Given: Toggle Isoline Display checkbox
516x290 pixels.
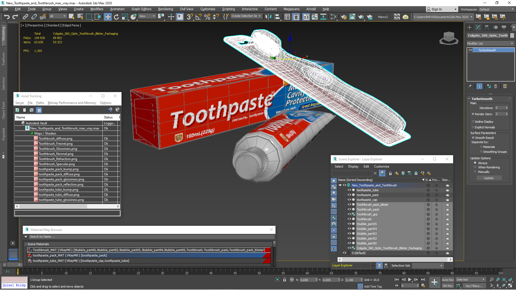Looking at the screenshot, I should (473, 122).
